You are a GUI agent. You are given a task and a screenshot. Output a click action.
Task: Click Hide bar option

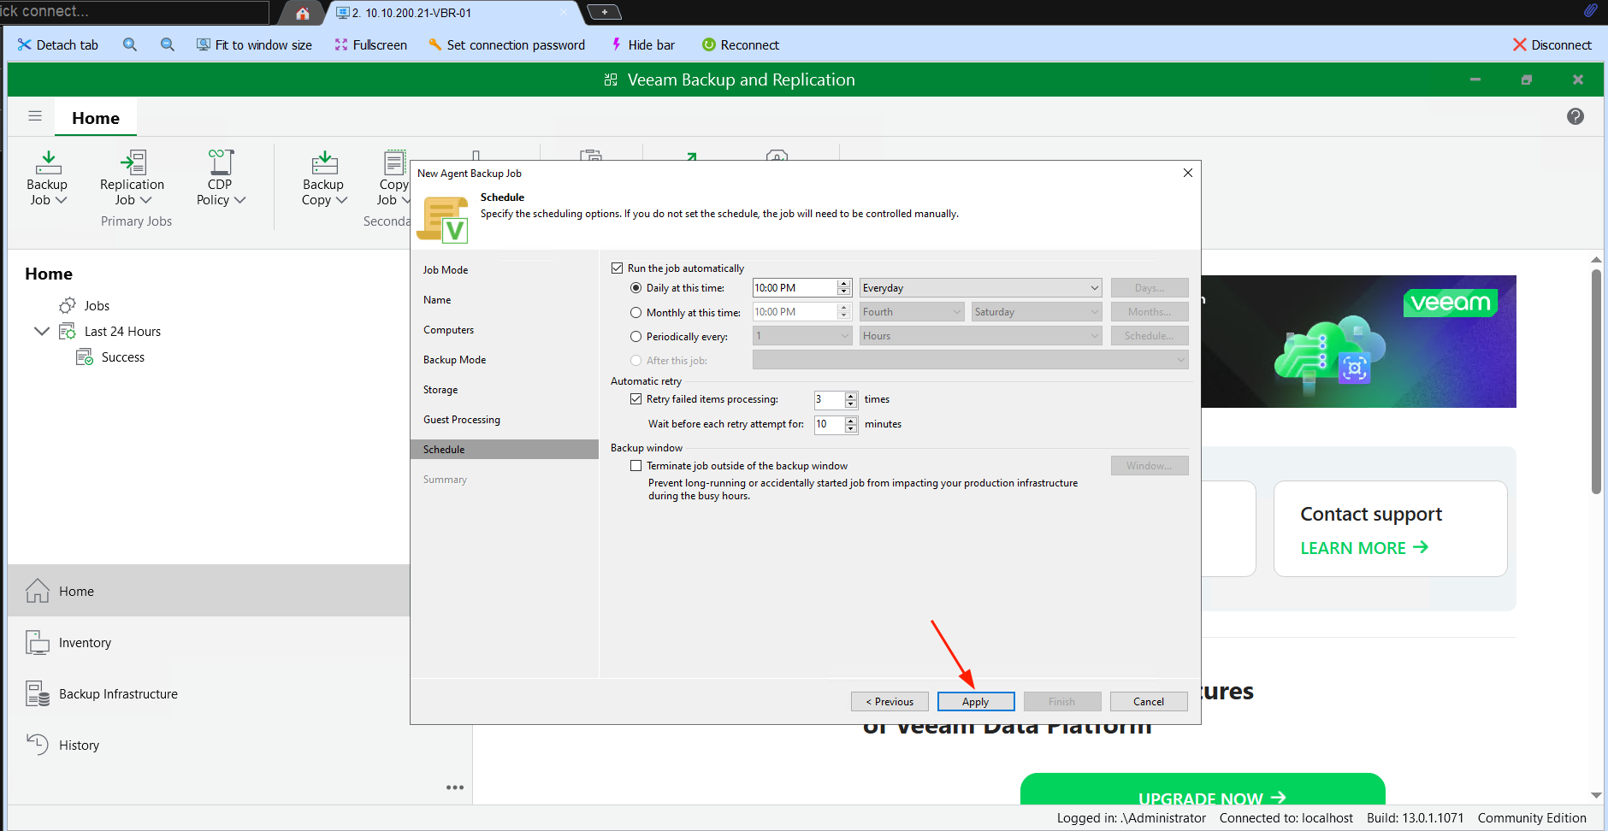642,44
